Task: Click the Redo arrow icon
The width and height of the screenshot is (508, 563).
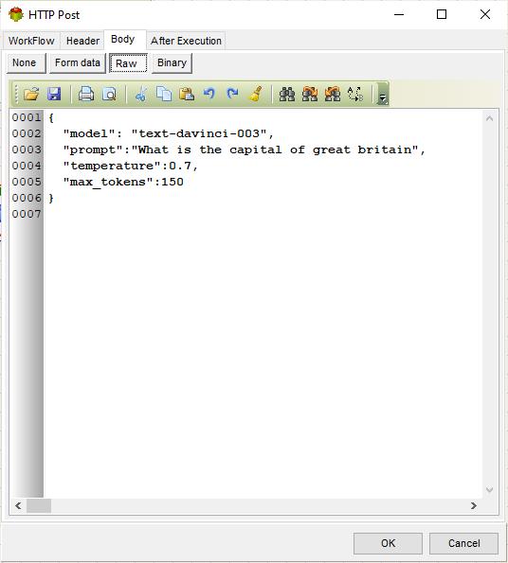Action: point(232,94)
